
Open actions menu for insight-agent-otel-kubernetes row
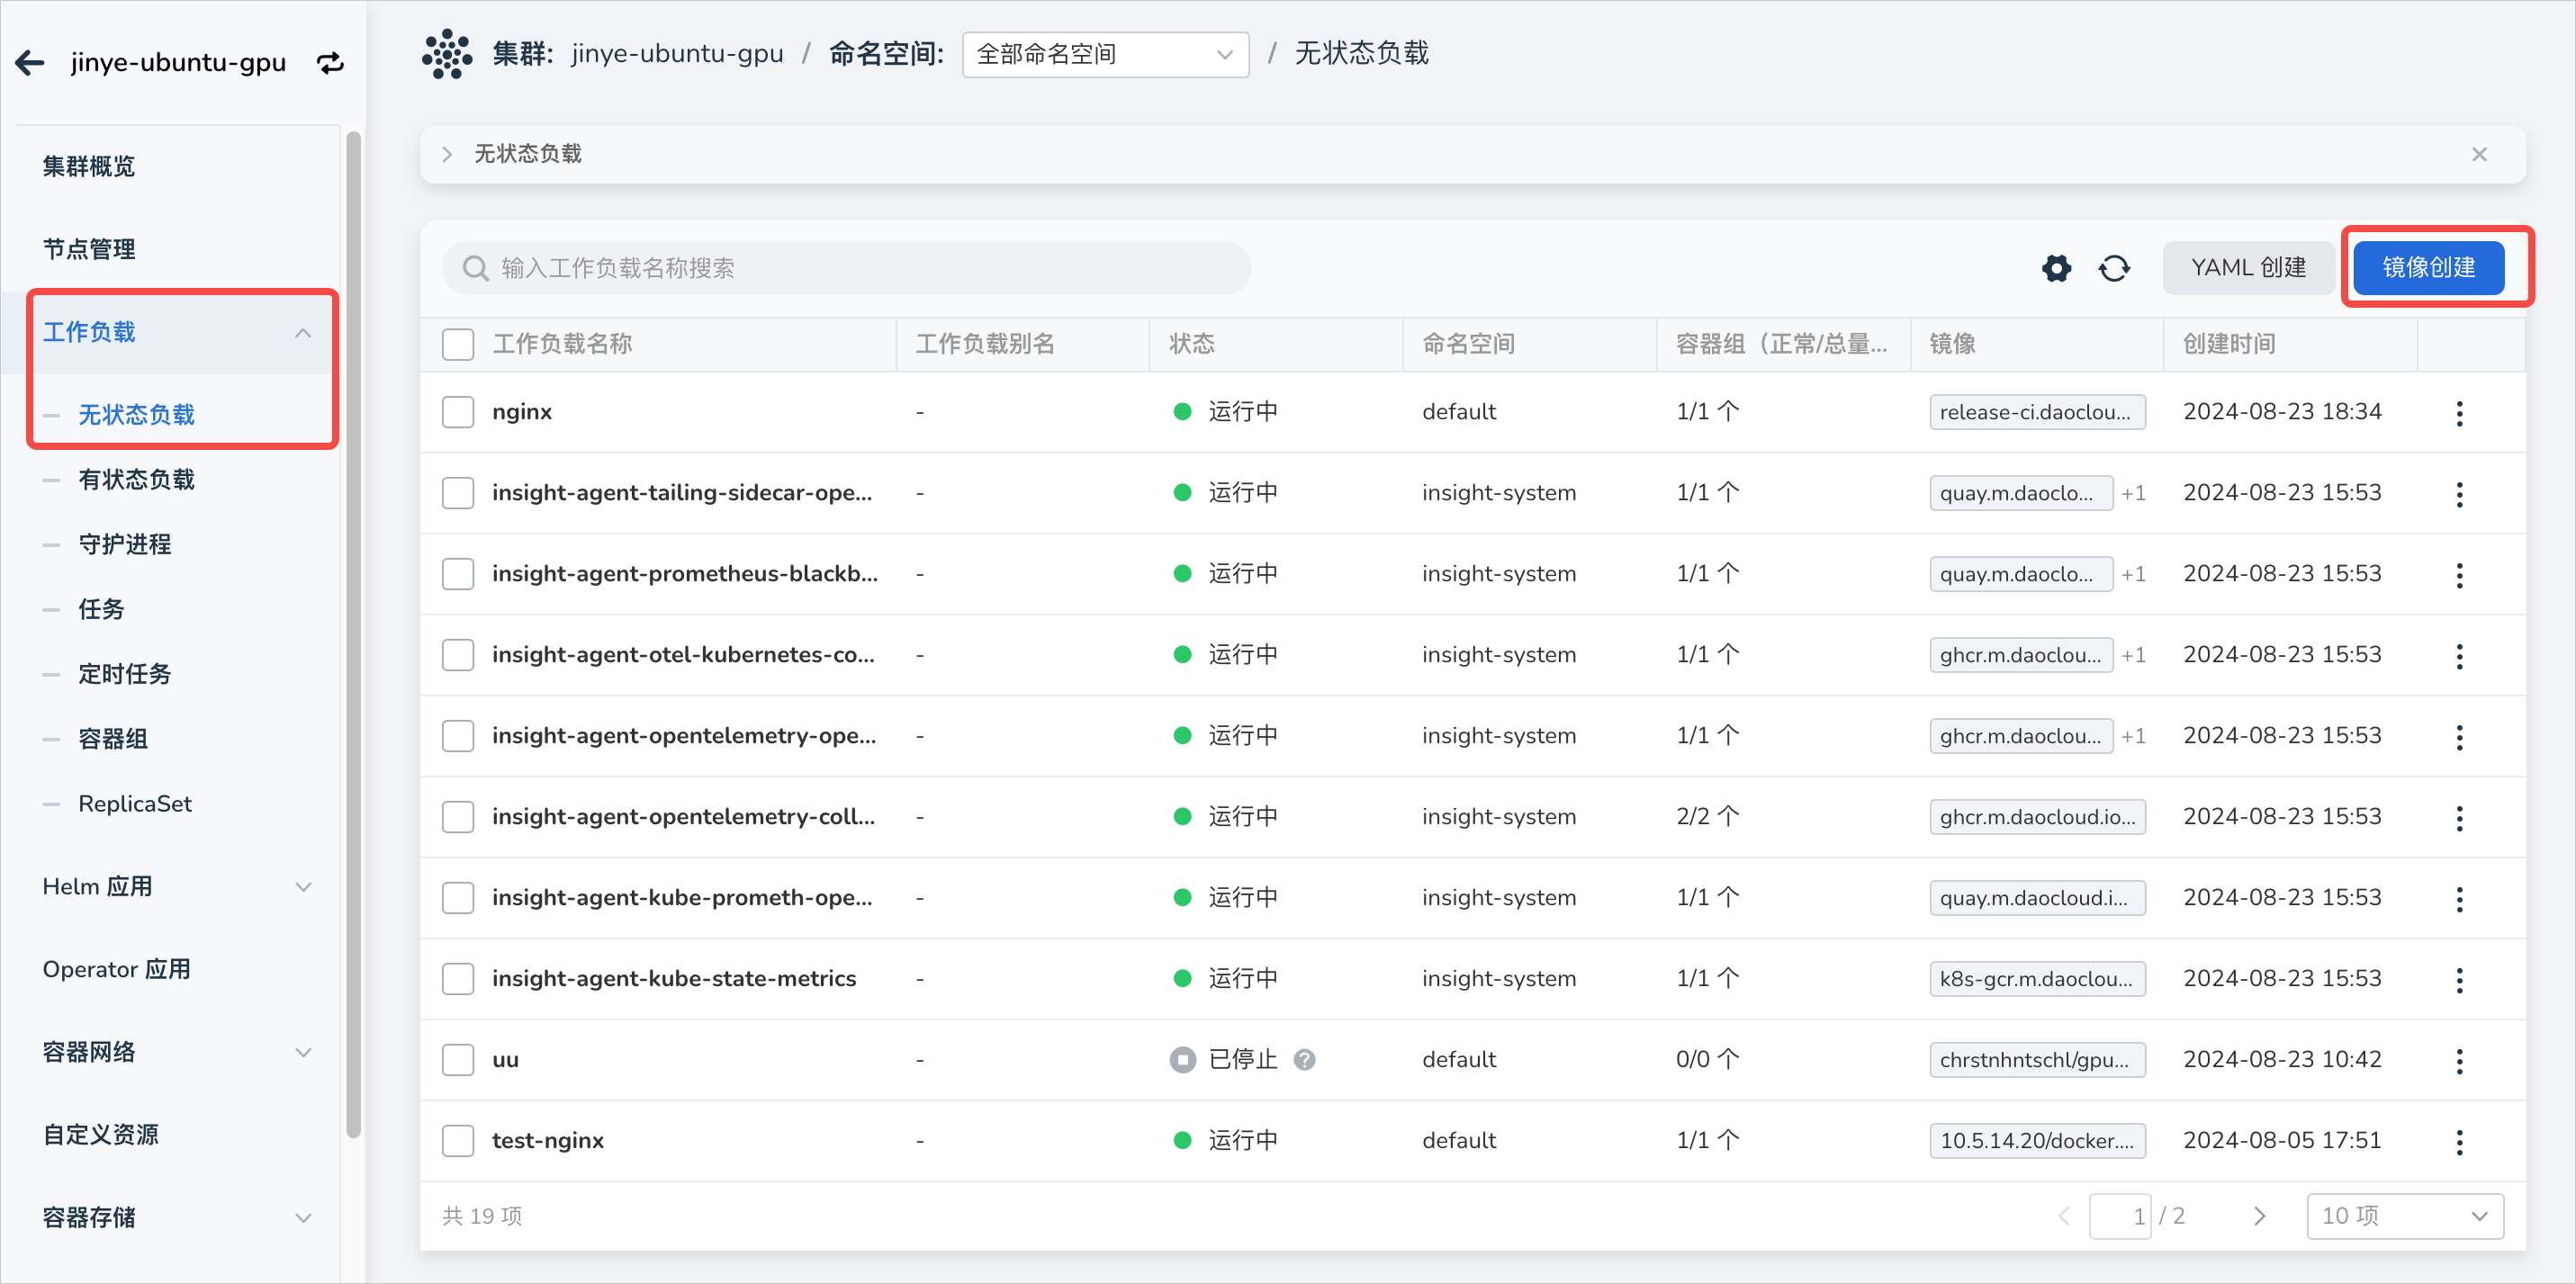pos(2459,655)
